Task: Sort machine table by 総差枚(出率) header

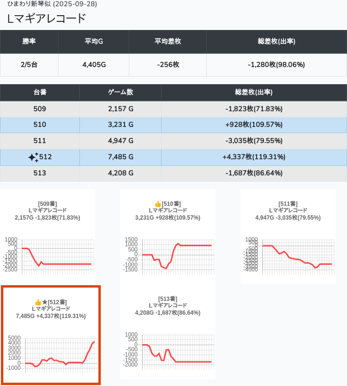Action: pos(254,92)
